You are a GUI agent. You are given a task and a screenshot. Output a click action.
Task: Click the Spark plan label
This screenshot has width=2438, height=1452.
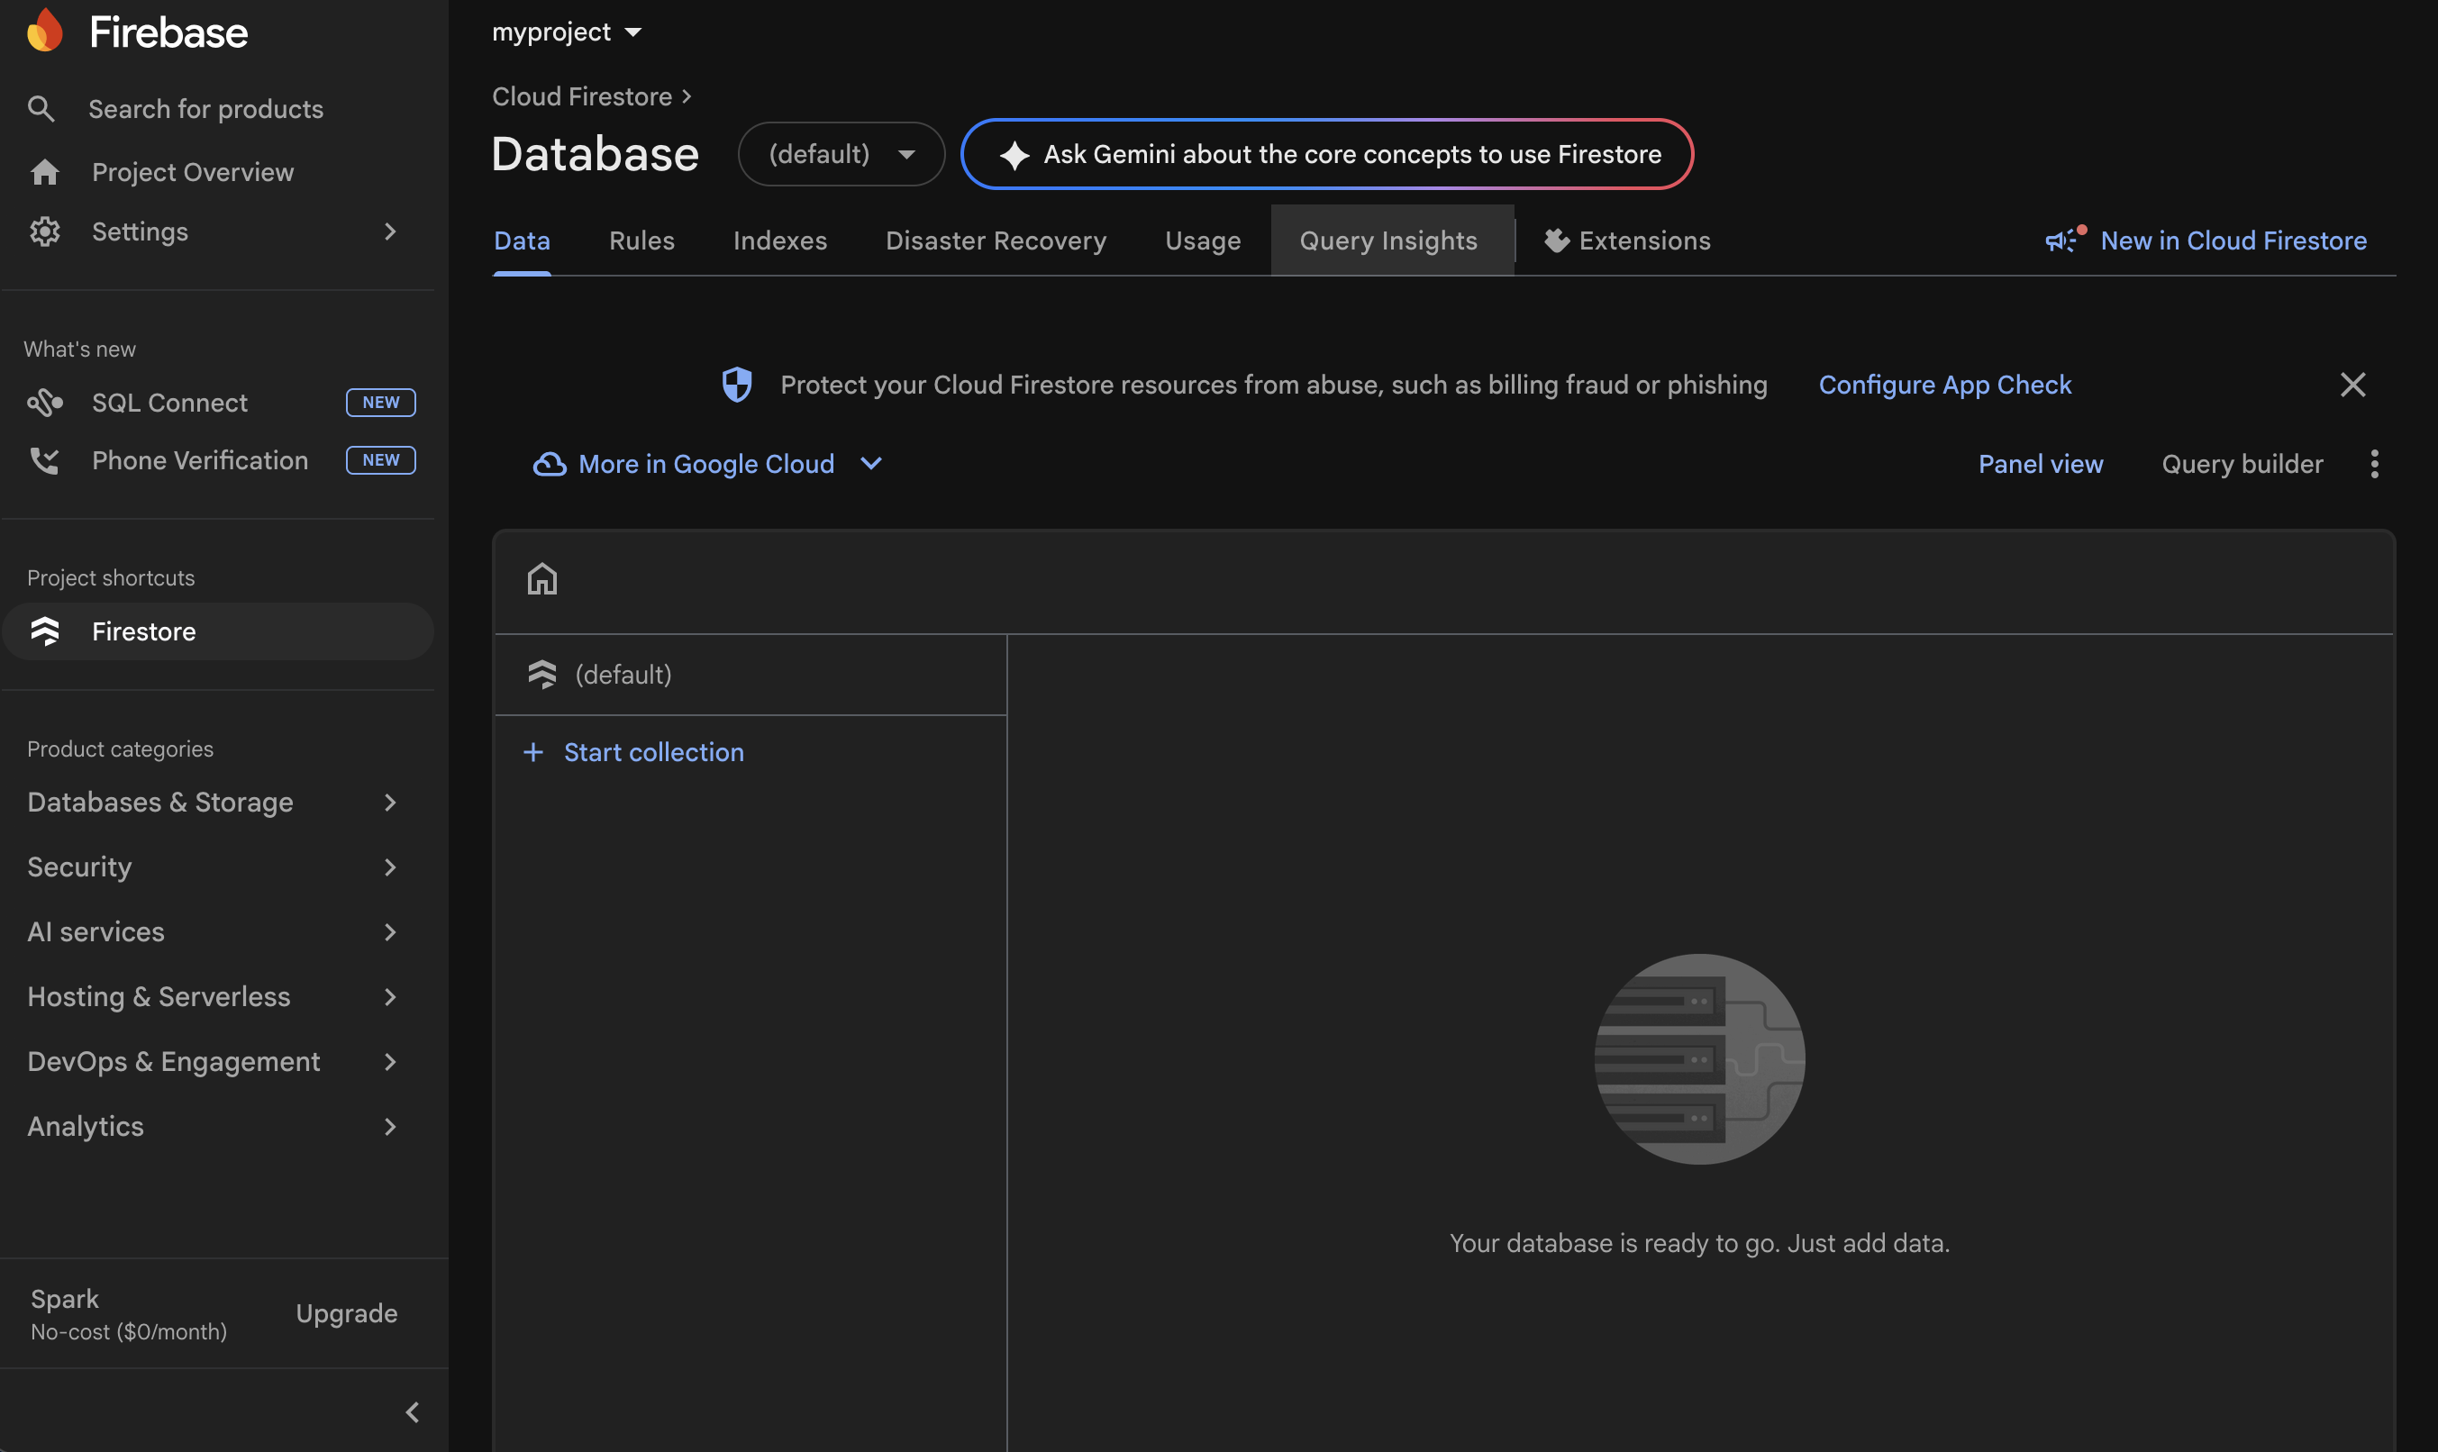point(65,1298)
